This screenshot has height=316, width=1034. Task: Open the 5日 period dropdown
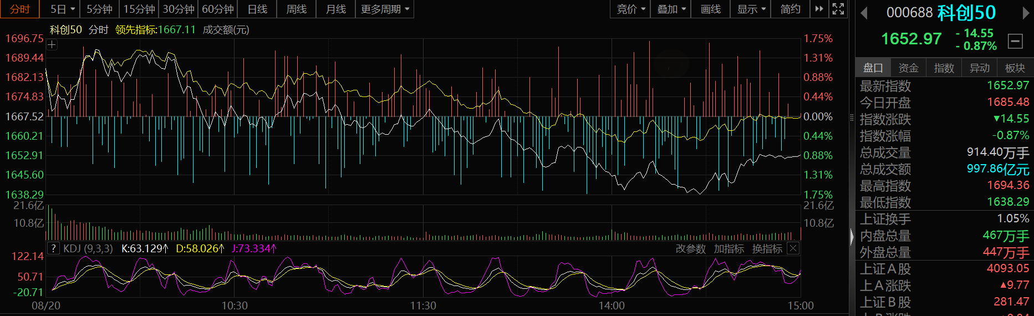62,9
